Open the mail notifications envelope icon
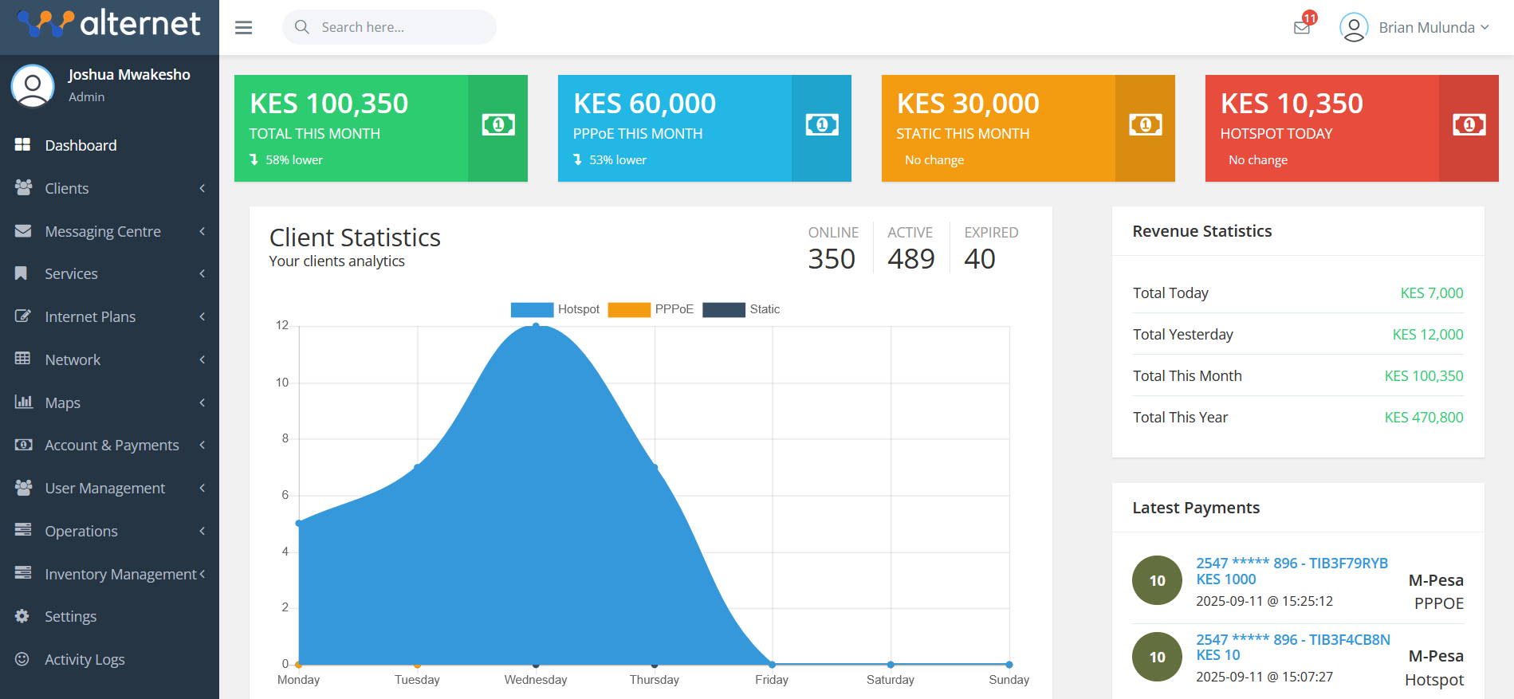1514x699 pixels. 1301,28
